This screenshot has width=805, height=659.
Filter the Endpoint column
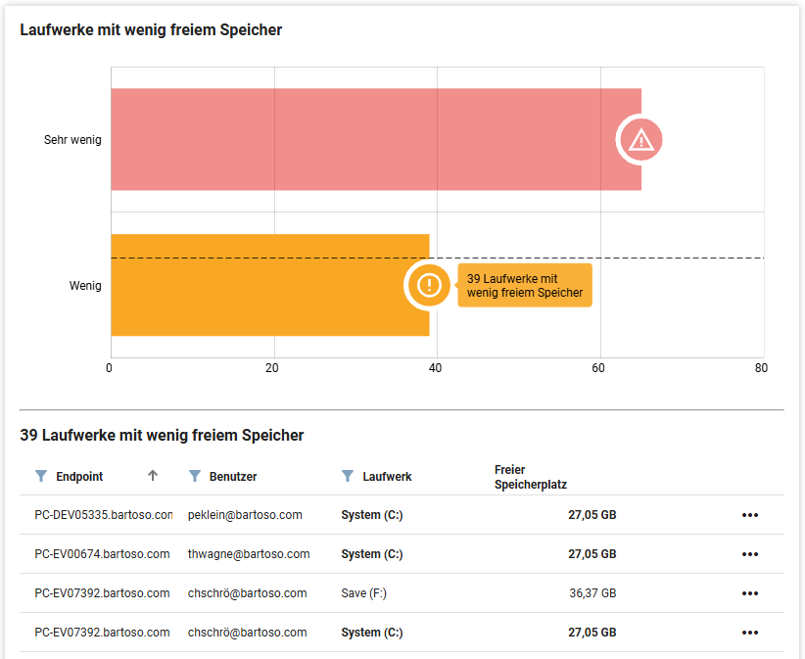[x=41, y=476]
